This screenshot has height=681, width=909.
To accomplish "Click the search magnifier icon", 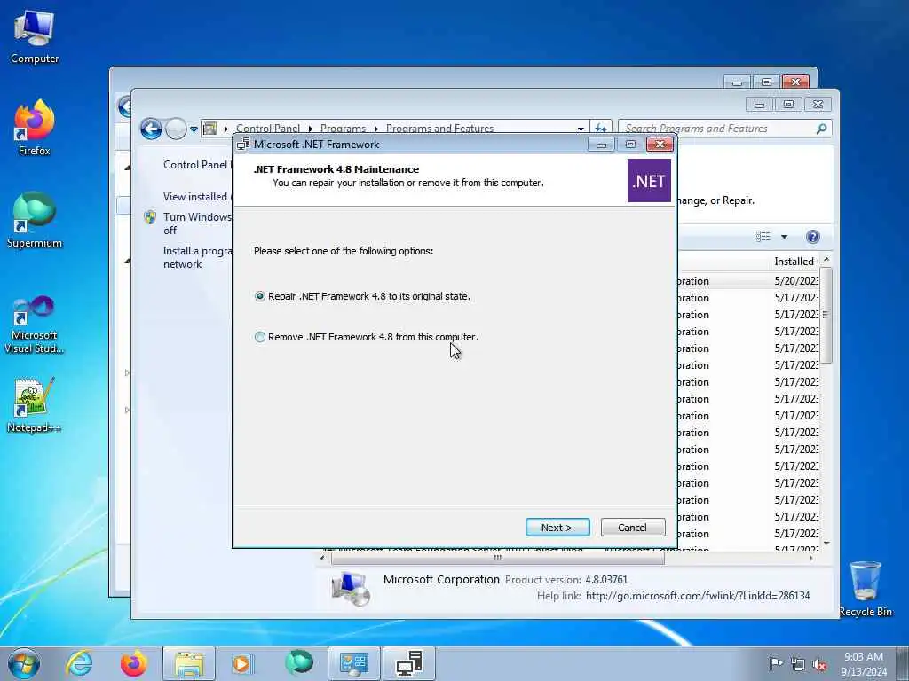I will pyautogui.click(x=821, y=129).
